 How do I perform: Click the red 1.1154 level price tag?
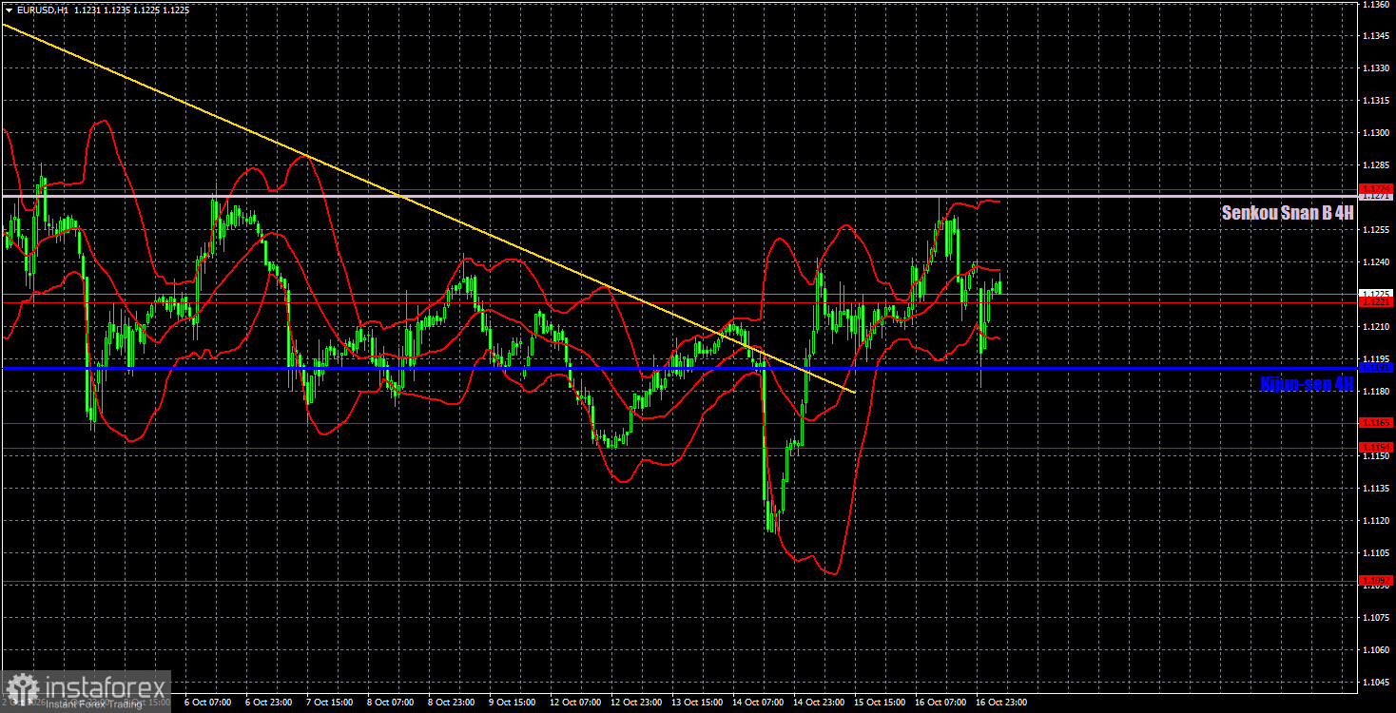click(1376, 448)
